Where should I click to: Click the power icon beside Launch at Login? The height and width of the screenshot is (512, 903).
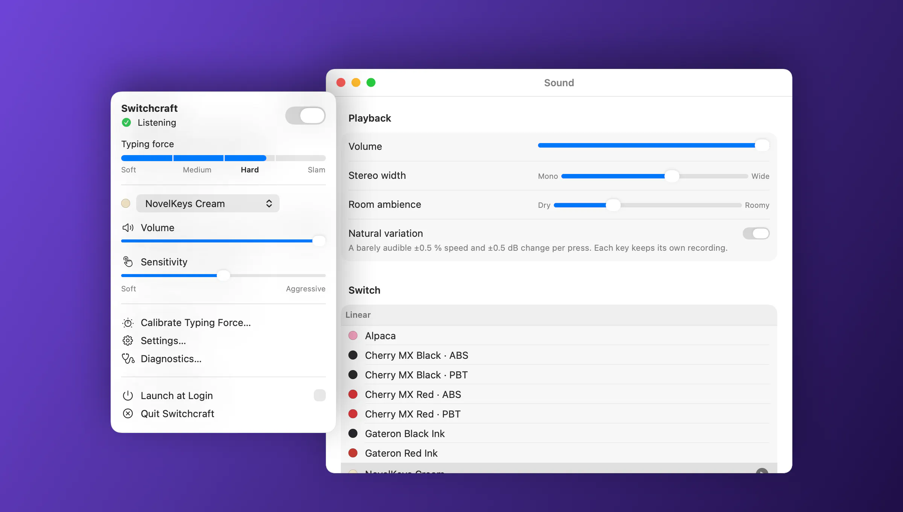coord(128,396)
